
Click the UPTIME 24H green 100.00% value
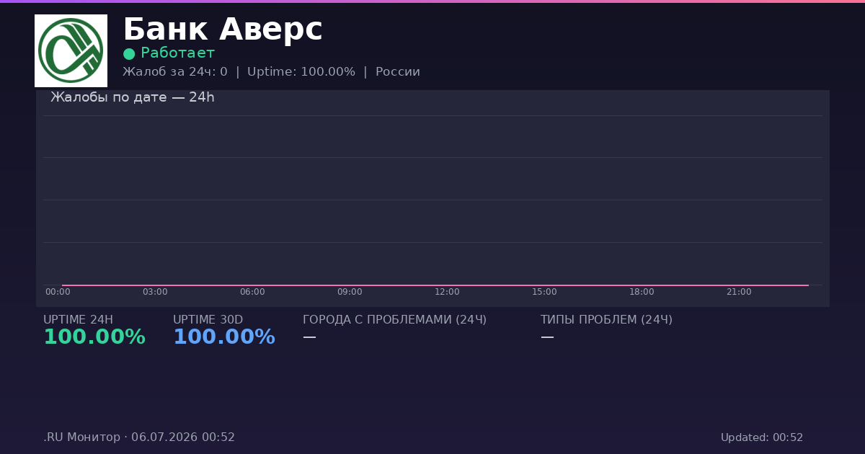[94, 337]
